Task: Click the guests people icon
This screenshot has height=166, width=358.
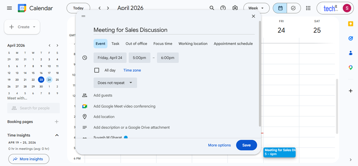Action: [85, 95]
